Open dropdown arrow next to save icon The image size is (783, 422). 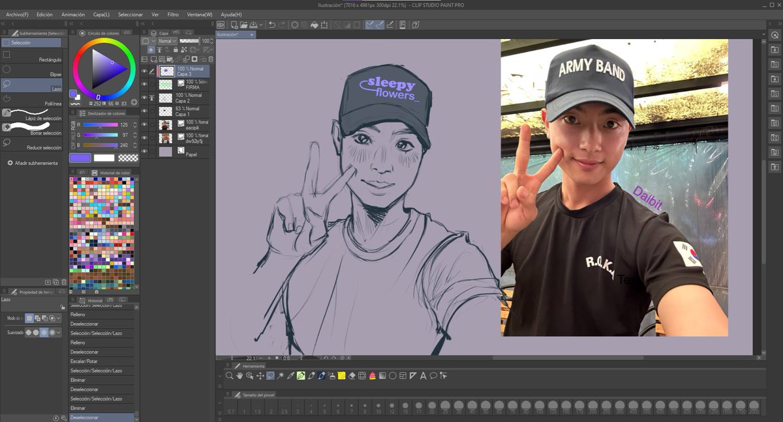(260, 25)
